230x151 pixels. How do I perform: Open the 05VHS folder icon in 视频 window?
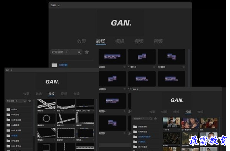click(135, 147)
